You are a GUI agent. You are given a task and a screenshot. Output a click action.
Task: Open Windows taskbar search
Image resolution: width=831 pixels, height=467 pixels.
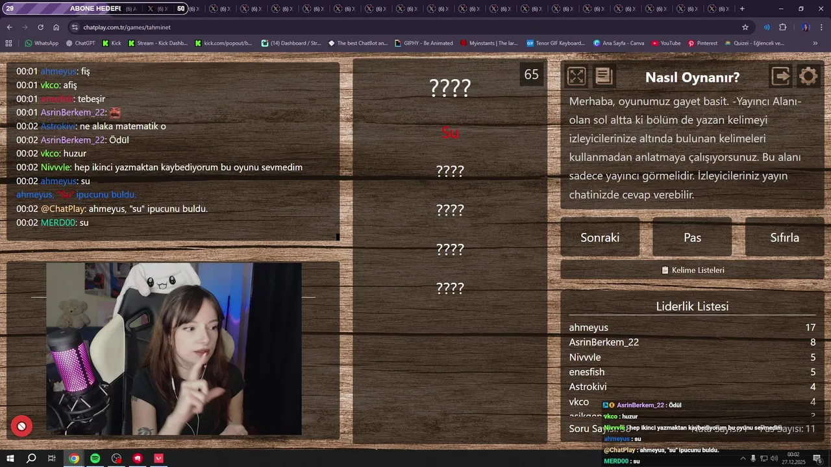[x=31, y=459]
